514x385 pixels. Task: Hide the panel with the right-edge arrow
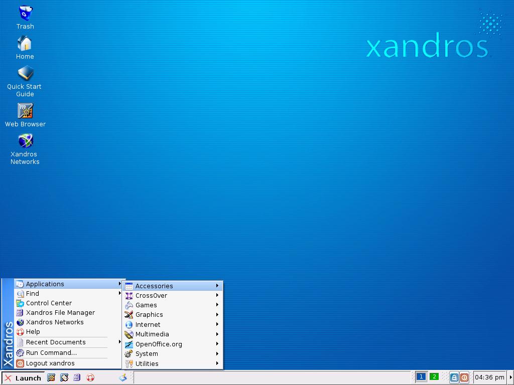tap(510, 377)
